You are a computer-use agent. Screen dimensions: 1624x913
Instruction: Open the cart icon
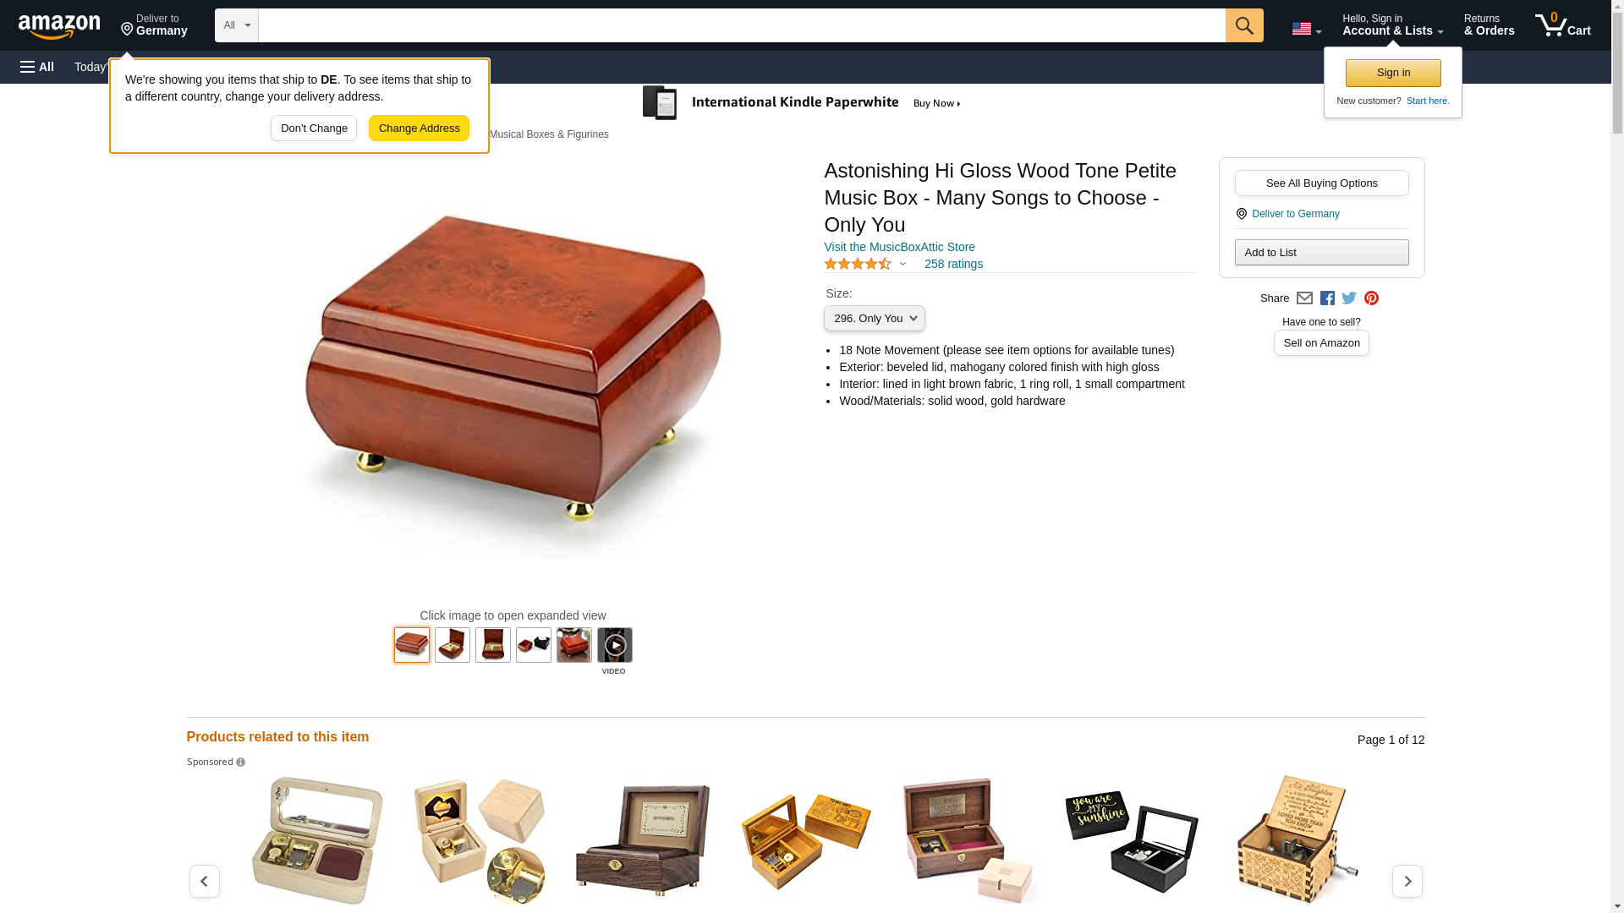tap(1562, 25)
